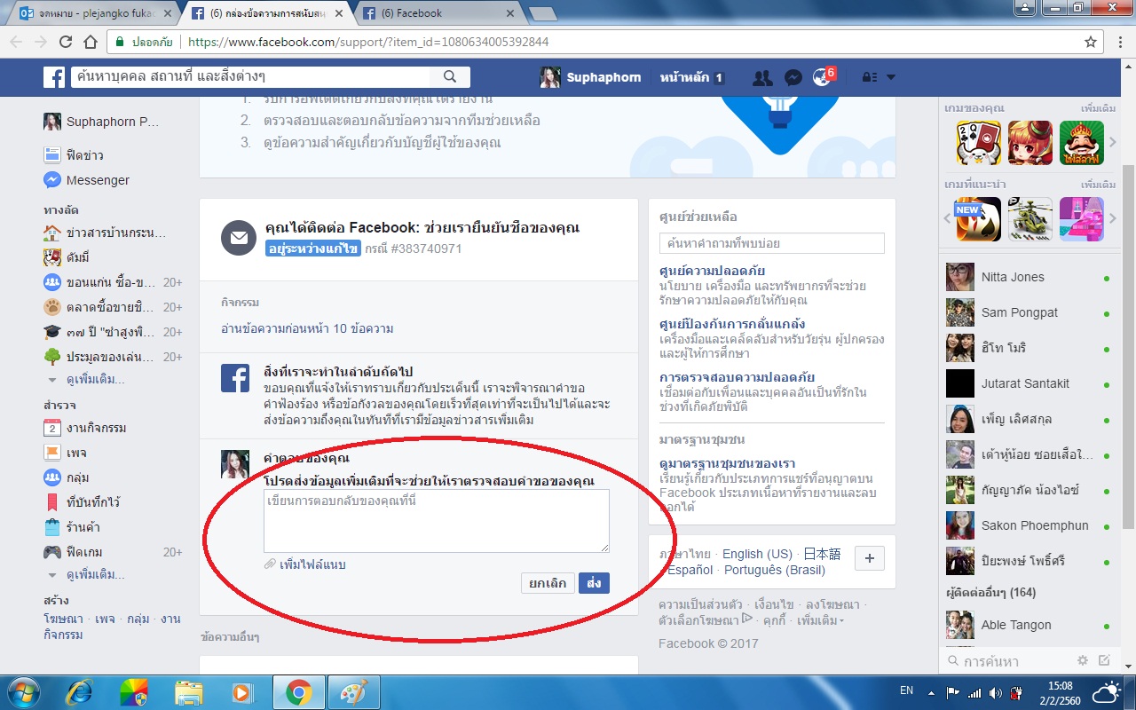Open ดูมาตรฐานชุมชนของเรา link
The image size is (1136, 710).
coord(727,463)
